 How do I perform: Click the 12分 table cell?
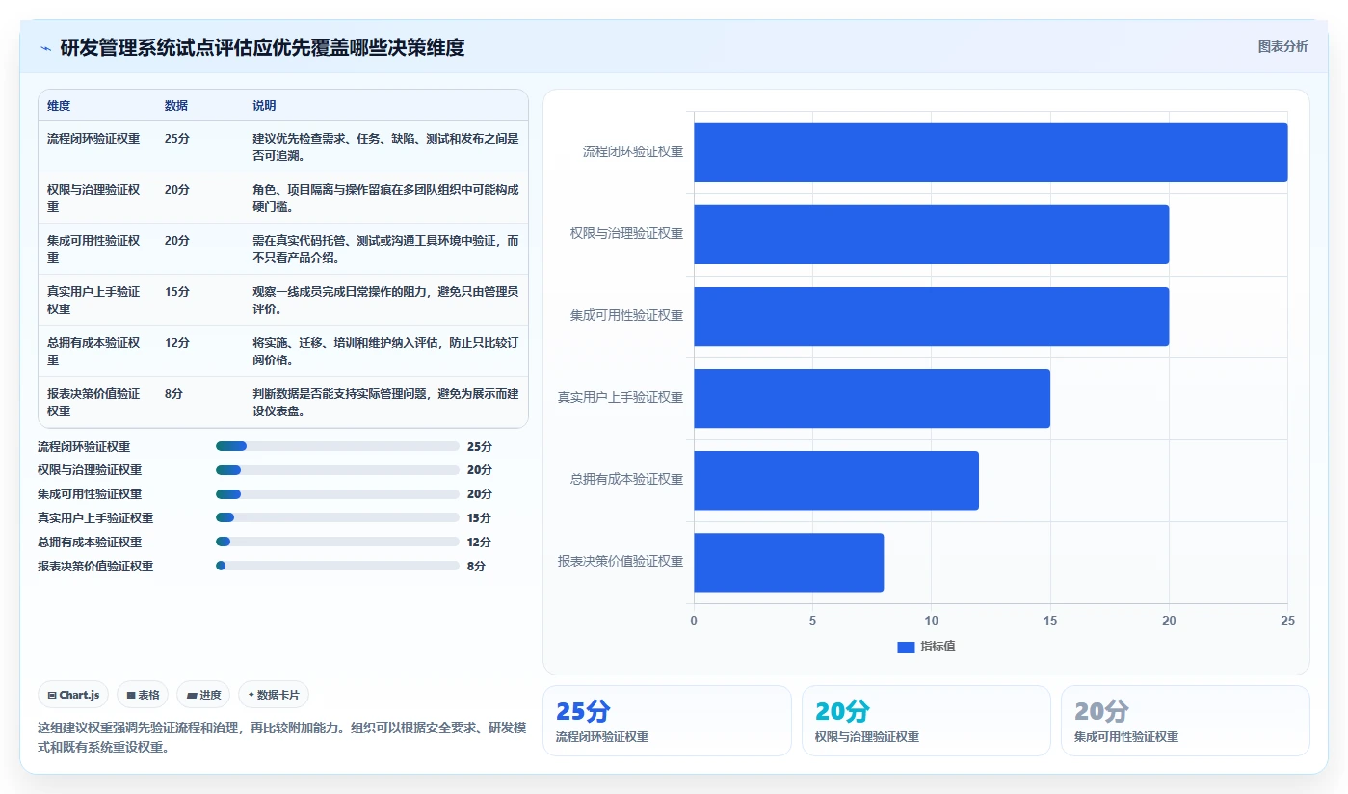point(177,343)
